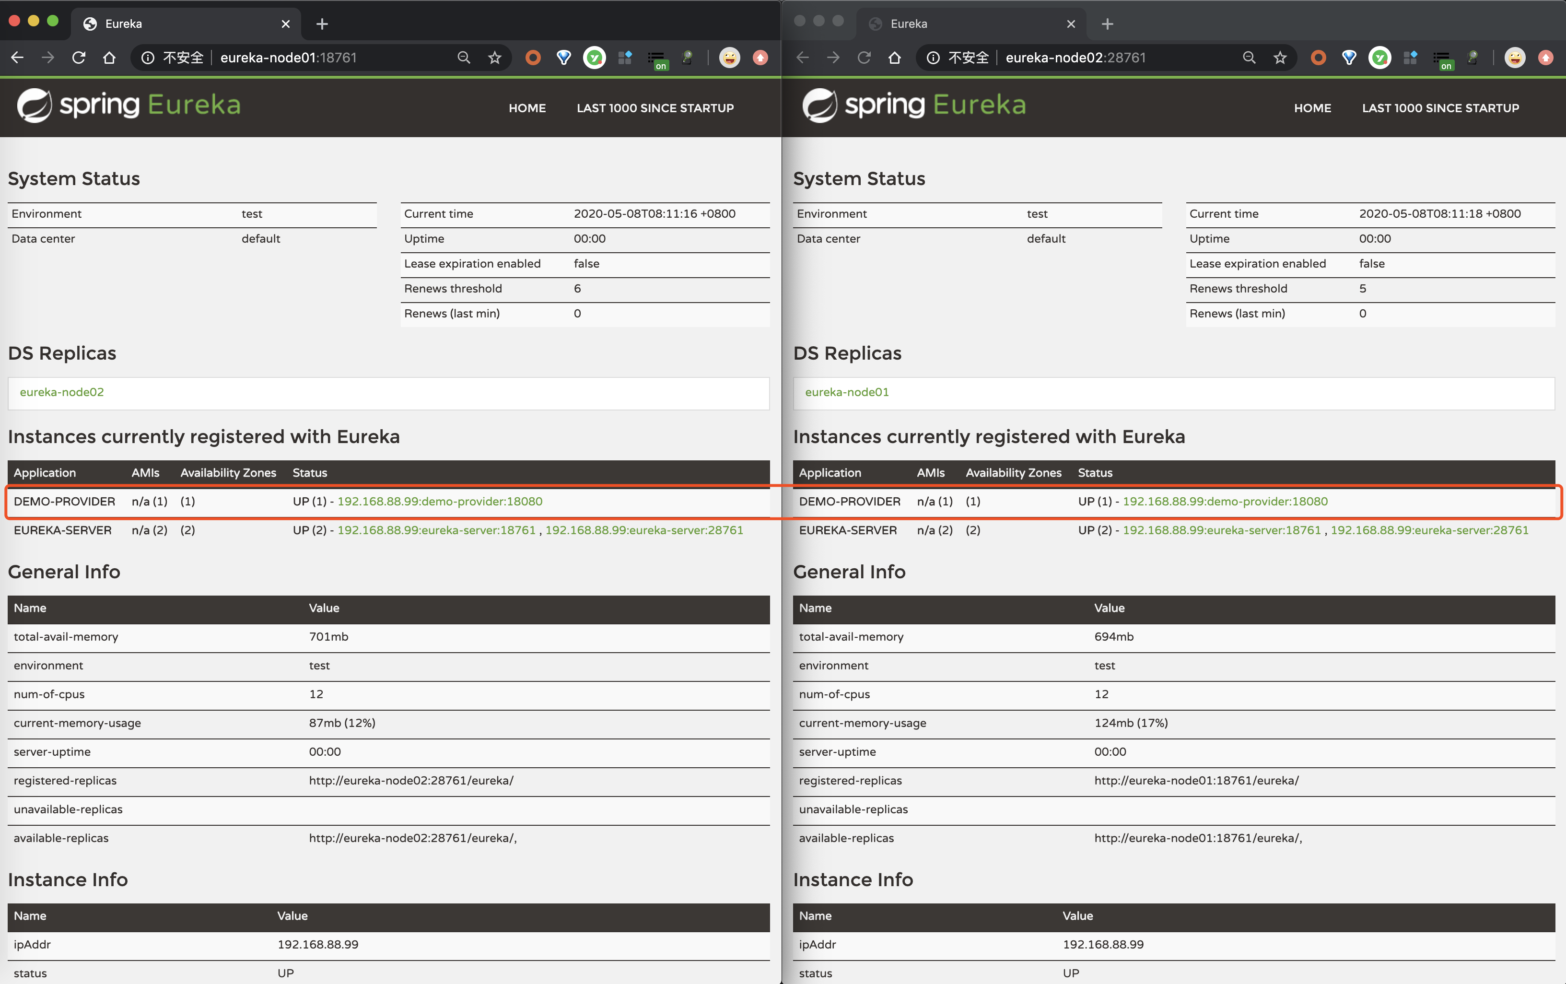The height and width of the screenshot is (984, 1566).
Task: Open LAST 1000 SINCE STARTUP in right page
Action: [x=1440, y=108]
